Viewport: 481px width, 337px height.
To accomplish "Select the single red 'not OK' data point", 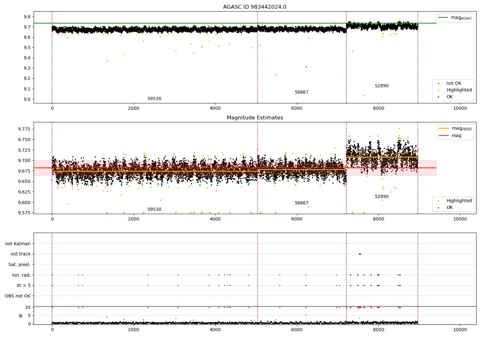I will [306, 67].
